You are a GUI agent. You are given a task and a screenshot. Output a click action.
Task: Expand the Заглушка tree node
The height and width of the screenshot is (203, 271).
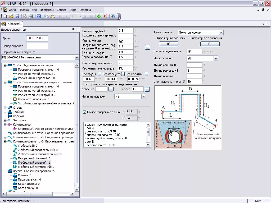[5, 120]
